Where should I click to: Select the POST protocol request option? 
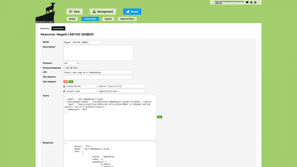click(x=71, y=68)
